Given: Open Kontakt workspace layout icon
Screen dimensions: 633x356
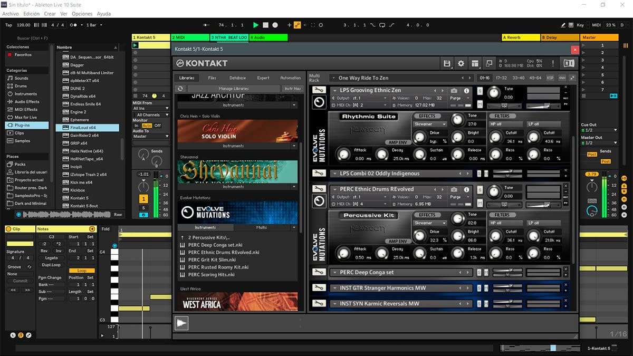Looking at the screenshot, I should click(x=475, y=63).
